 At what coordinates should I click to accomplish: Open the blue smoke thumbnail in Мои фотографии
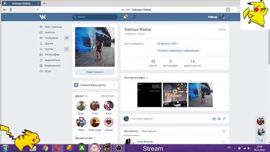[200, 95]
